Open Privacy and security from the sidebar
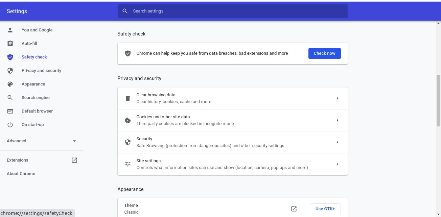The width and height of the screenshot is (441, 217). [x=41, y=71]
